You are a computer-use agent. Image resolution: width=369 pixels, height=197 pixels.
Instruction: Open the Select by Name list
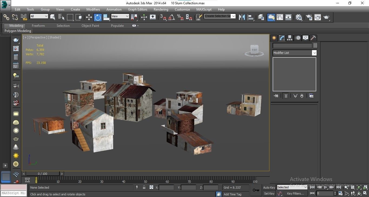[x=61, y=17]
